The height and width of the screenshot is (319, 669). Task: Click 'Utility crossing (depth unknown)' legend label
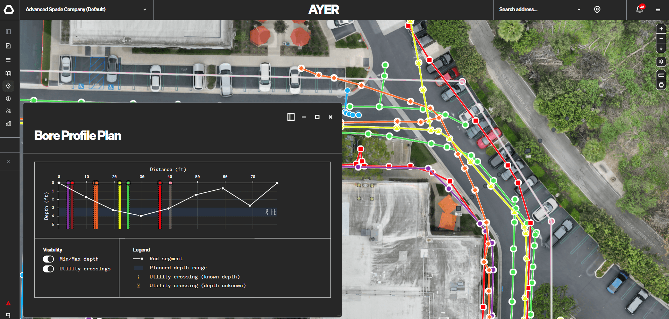coord(198,286)
